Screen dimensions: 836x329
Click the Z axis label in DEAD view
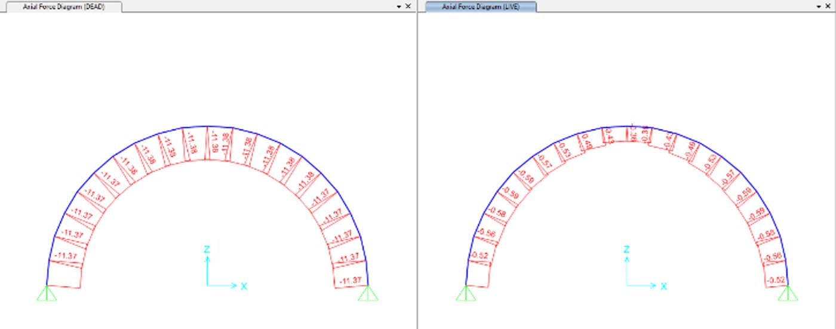(207, 250)
